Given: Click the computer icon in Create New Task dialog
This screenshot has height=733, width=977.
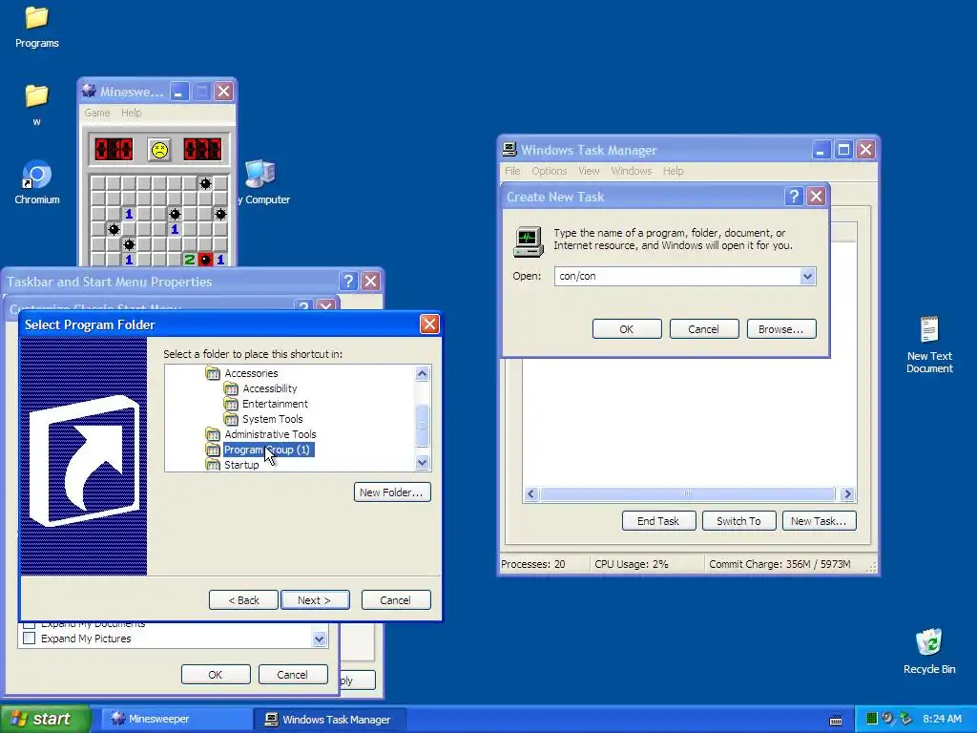Looking at the screenshot, I should tap(528, 241).
